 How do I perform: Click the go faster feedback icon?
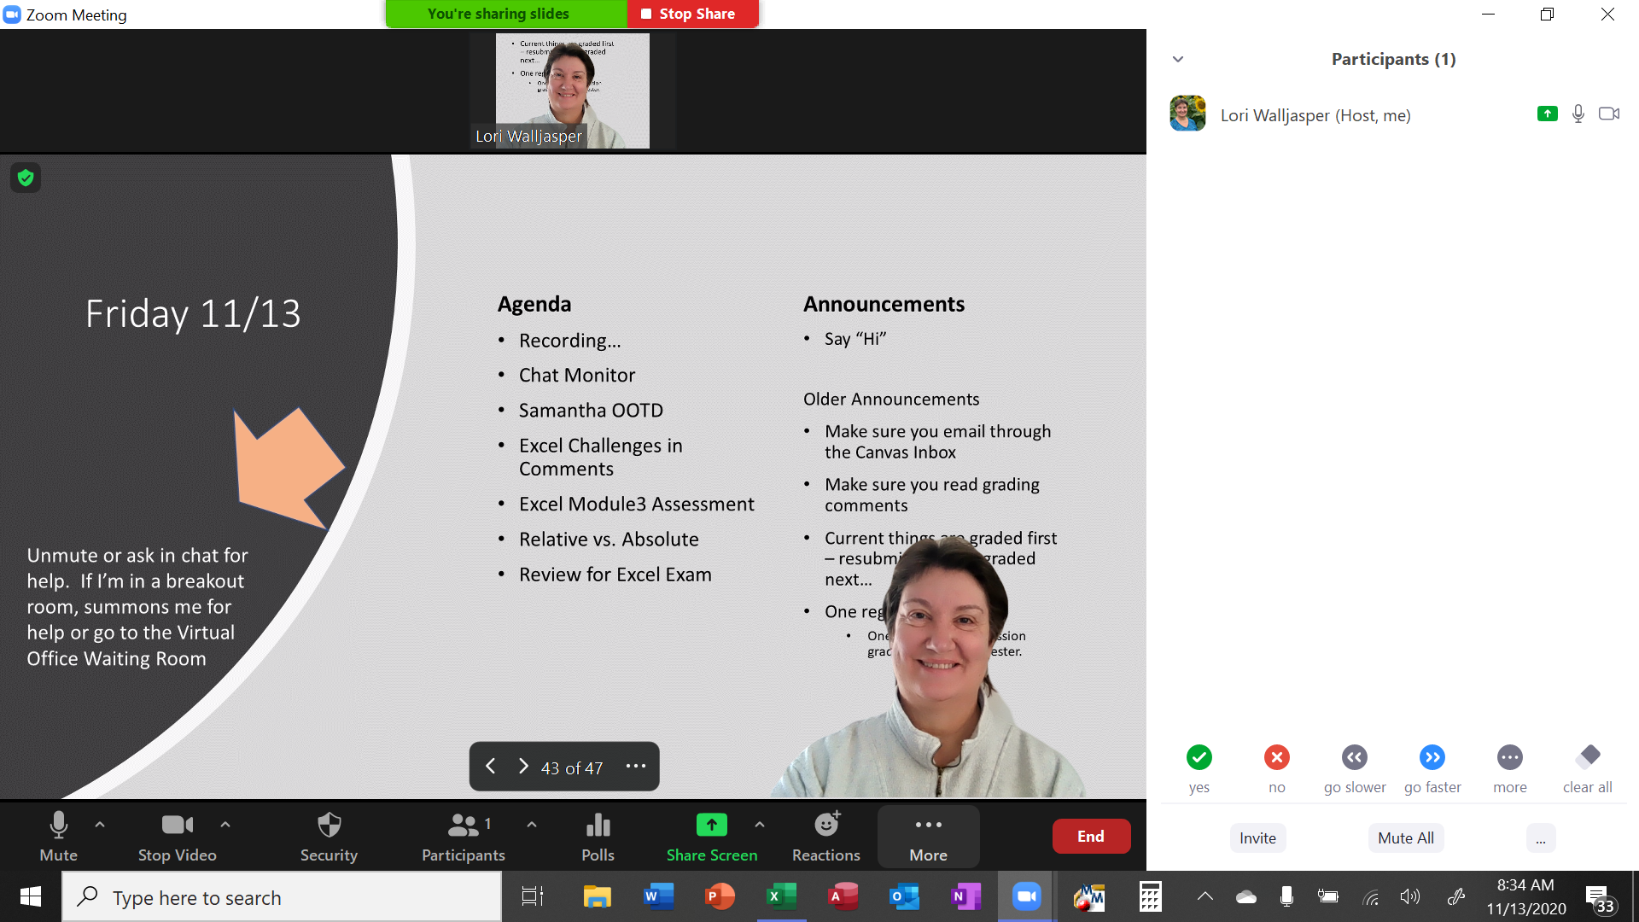tap(1432, 757)
